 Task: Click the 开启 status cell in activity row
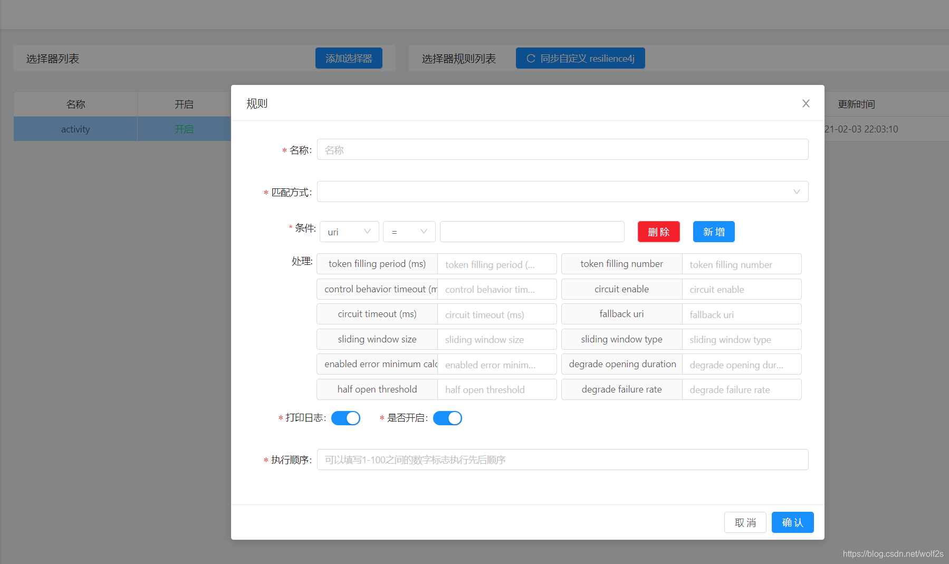(x=184, y=129)
